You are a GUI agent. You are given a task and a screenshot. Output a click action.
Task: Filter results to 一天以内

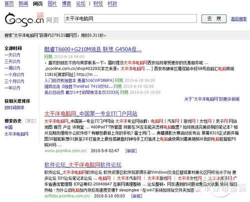(12, 55)
